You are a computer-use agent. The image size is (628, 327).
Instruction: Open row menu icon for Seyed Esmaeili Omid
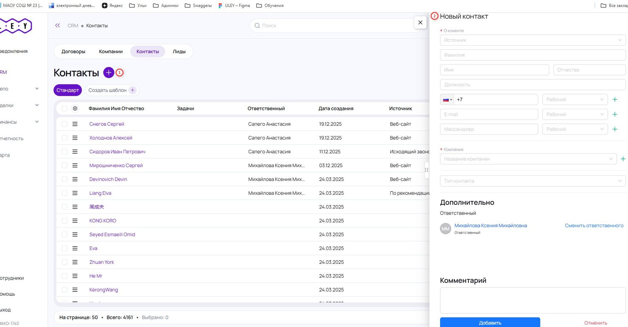pos(75,235)
